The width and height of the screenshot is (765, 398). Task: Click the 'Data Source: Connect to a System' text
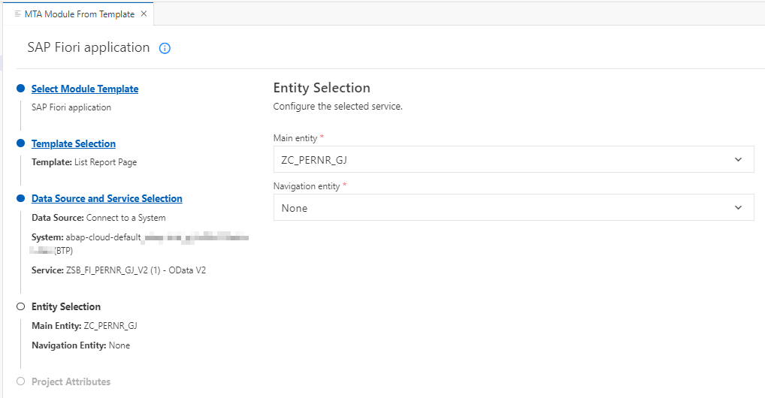point(98,218)
